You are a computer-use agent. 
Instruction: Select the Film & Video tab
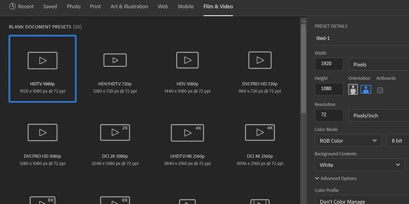[x=218, y=7]
